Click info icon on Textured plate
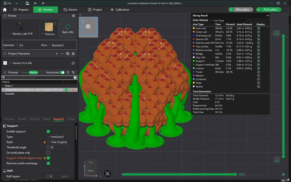The height and width of the screenshot is (182, 291). click(55, 23)
